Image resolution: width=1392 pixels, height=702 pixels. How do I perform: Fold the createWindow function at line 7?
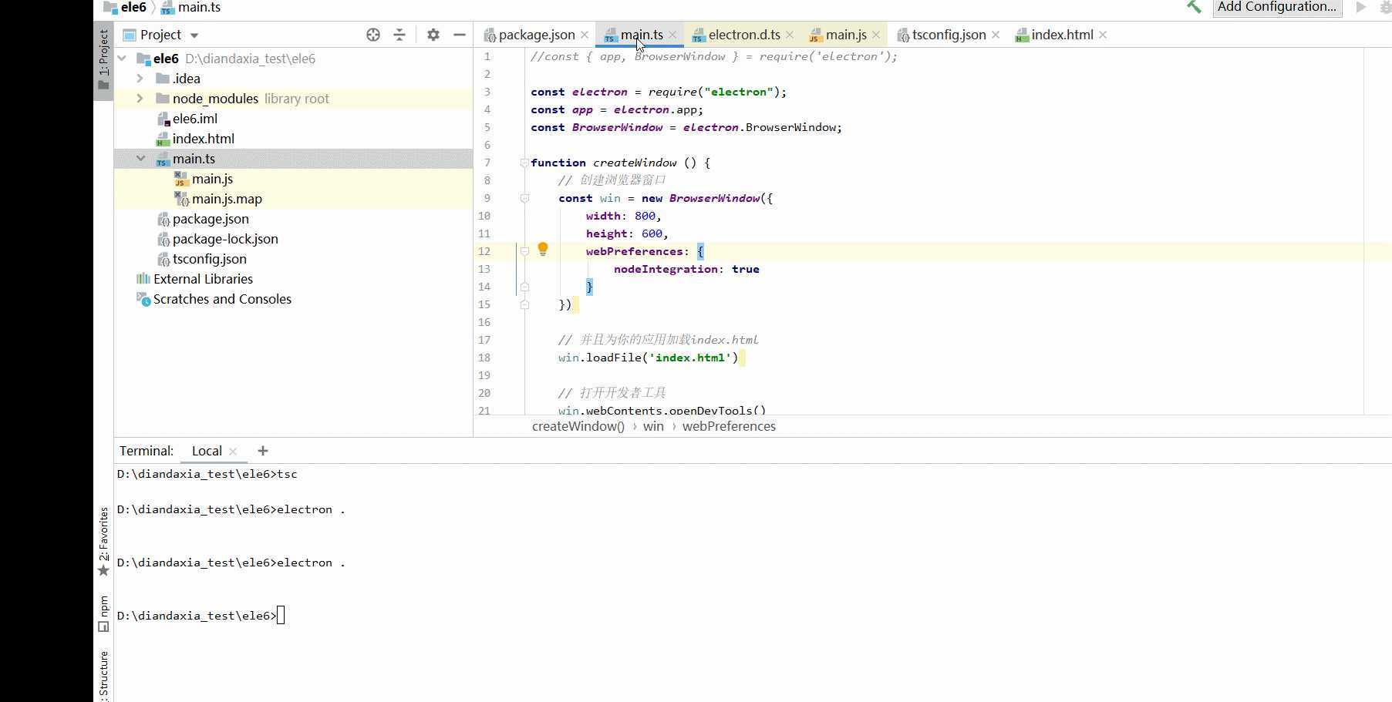coord(524,163)
